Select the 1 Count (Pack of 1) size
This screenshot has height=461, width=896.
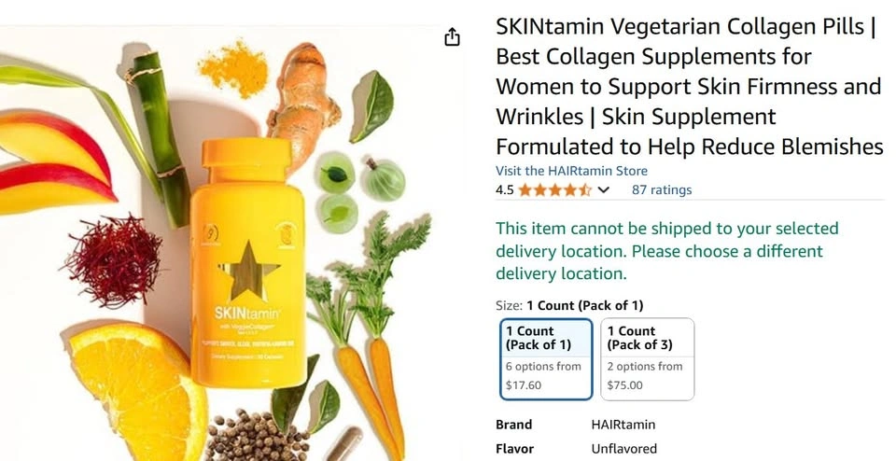[x=546, y=359]
